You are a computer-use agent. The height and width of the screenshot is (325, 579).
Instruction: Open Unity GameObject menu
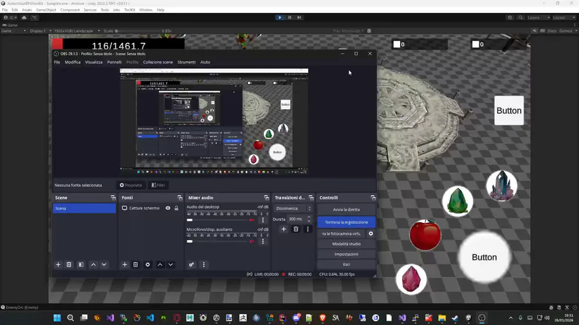pos(46,10)
